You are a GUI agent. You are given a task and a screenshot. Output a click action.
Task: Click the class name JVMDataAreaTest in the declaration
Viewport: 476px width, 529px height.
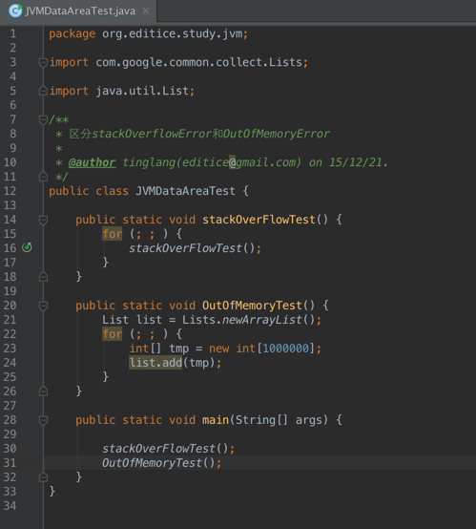(185, 191)
